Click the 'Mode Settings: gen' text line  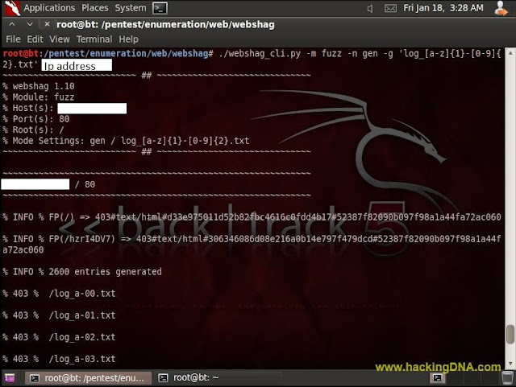tap(126, 141)
